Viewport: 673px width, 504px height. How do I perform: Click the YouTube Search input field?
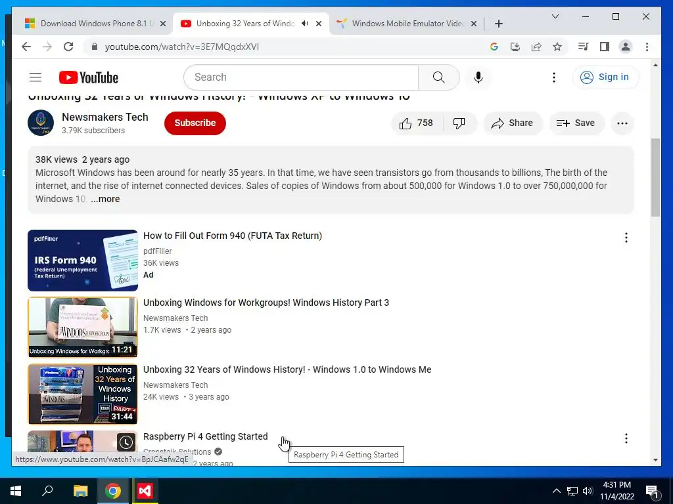pyautogui.click(x=301, y=77)
